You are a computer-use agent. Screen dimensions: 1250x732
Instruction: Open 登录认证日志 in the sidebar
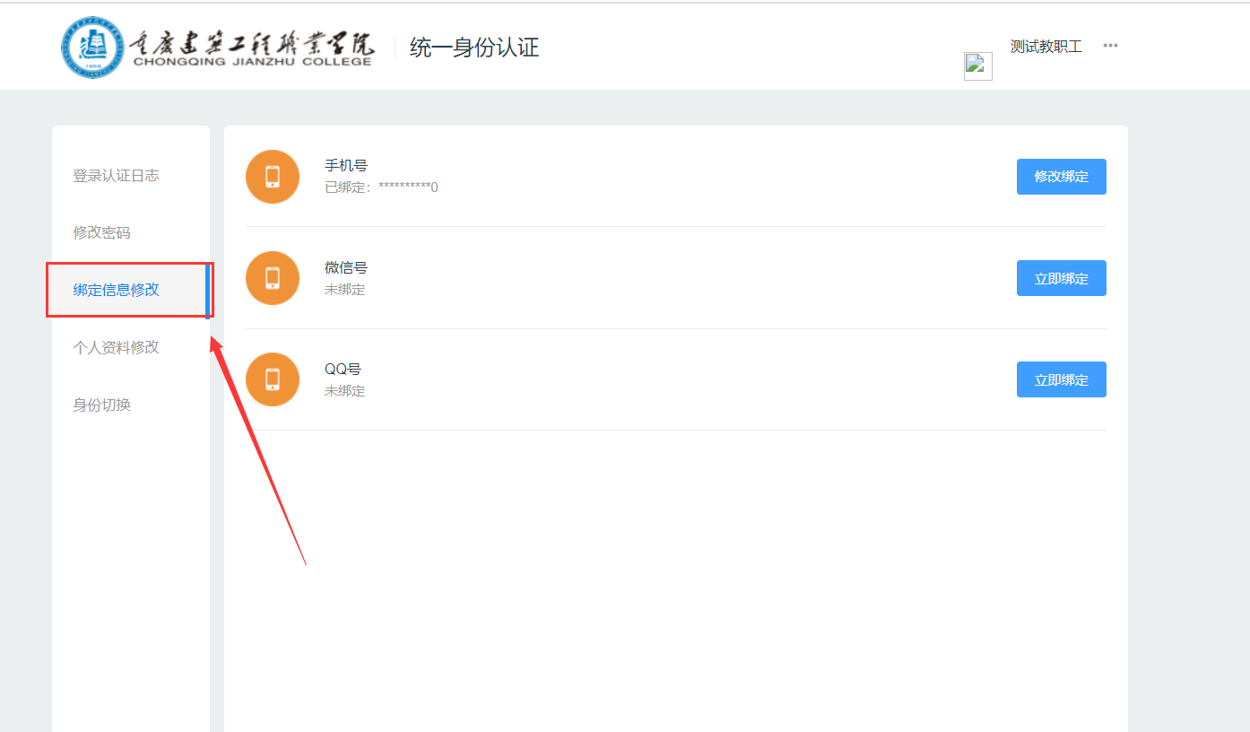[x=116, y=176]
